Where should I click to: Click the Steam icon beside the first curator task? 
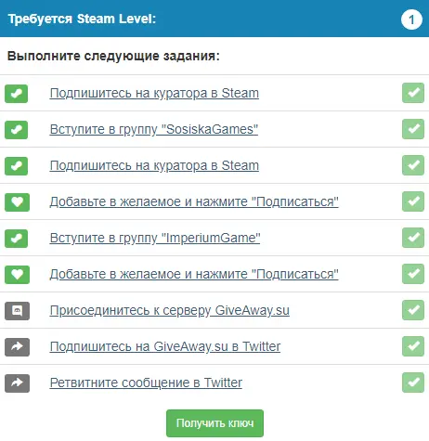point(16,94)
